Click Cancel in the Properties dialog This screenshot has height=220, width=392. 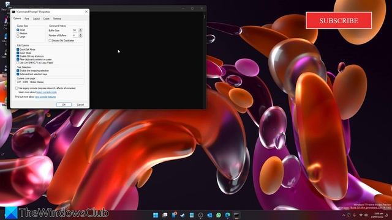coord(80,105)
